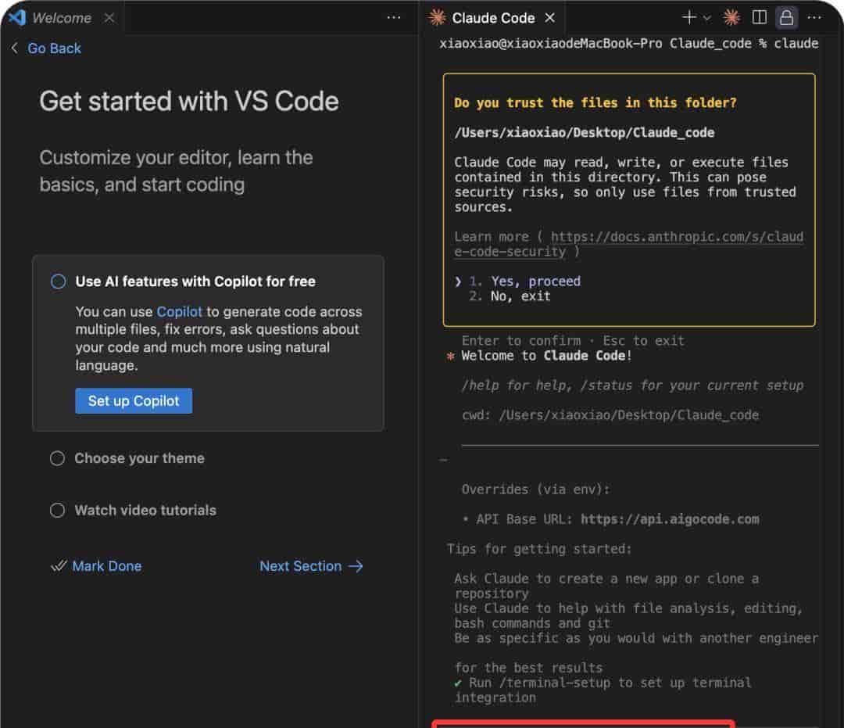Expand the 'Watch video tutorials' step
Viewport: 844px width, 728px height.
145,511
